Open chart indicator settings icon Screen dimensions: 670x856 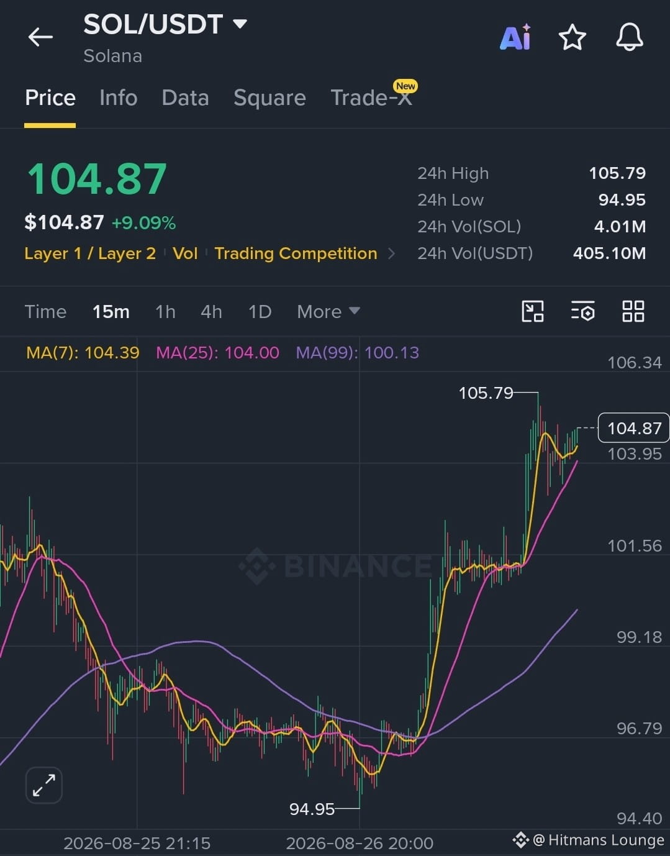click(x=583, y=311)
